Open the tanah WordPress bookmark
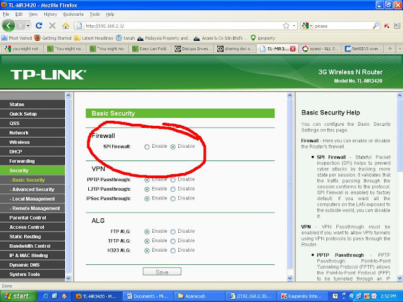This screenshot has width=403, height=302. [x=125, y=38]
